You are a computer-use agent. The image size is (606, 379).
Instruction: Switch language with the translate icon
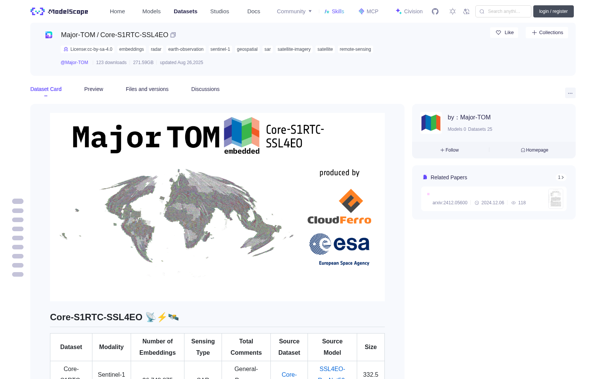[x=467, y=11]
